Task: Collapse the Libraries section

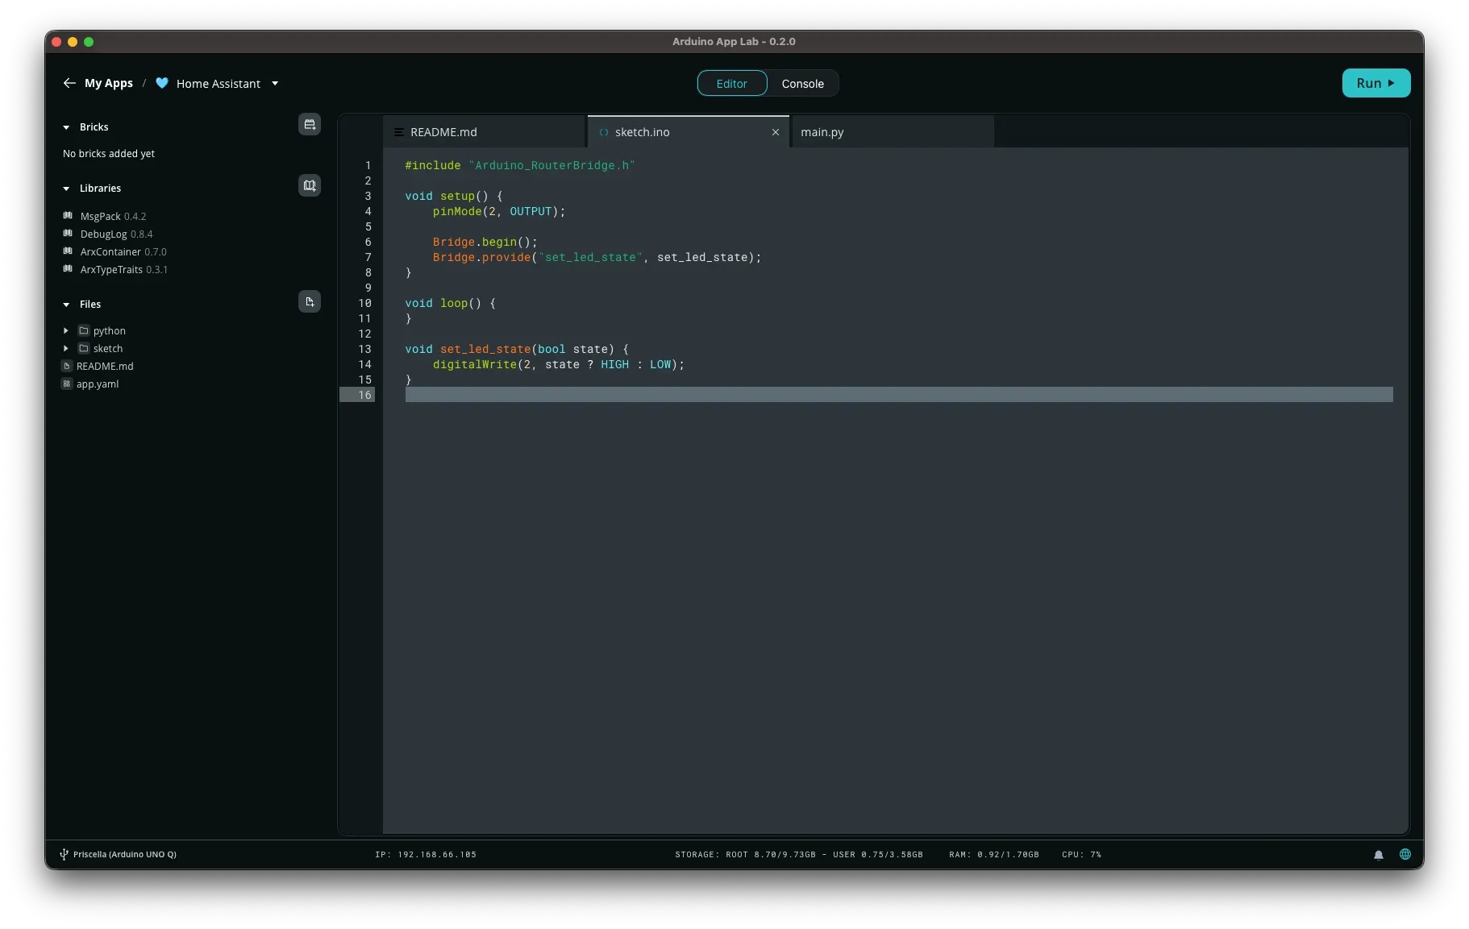Action: (66, 189)
